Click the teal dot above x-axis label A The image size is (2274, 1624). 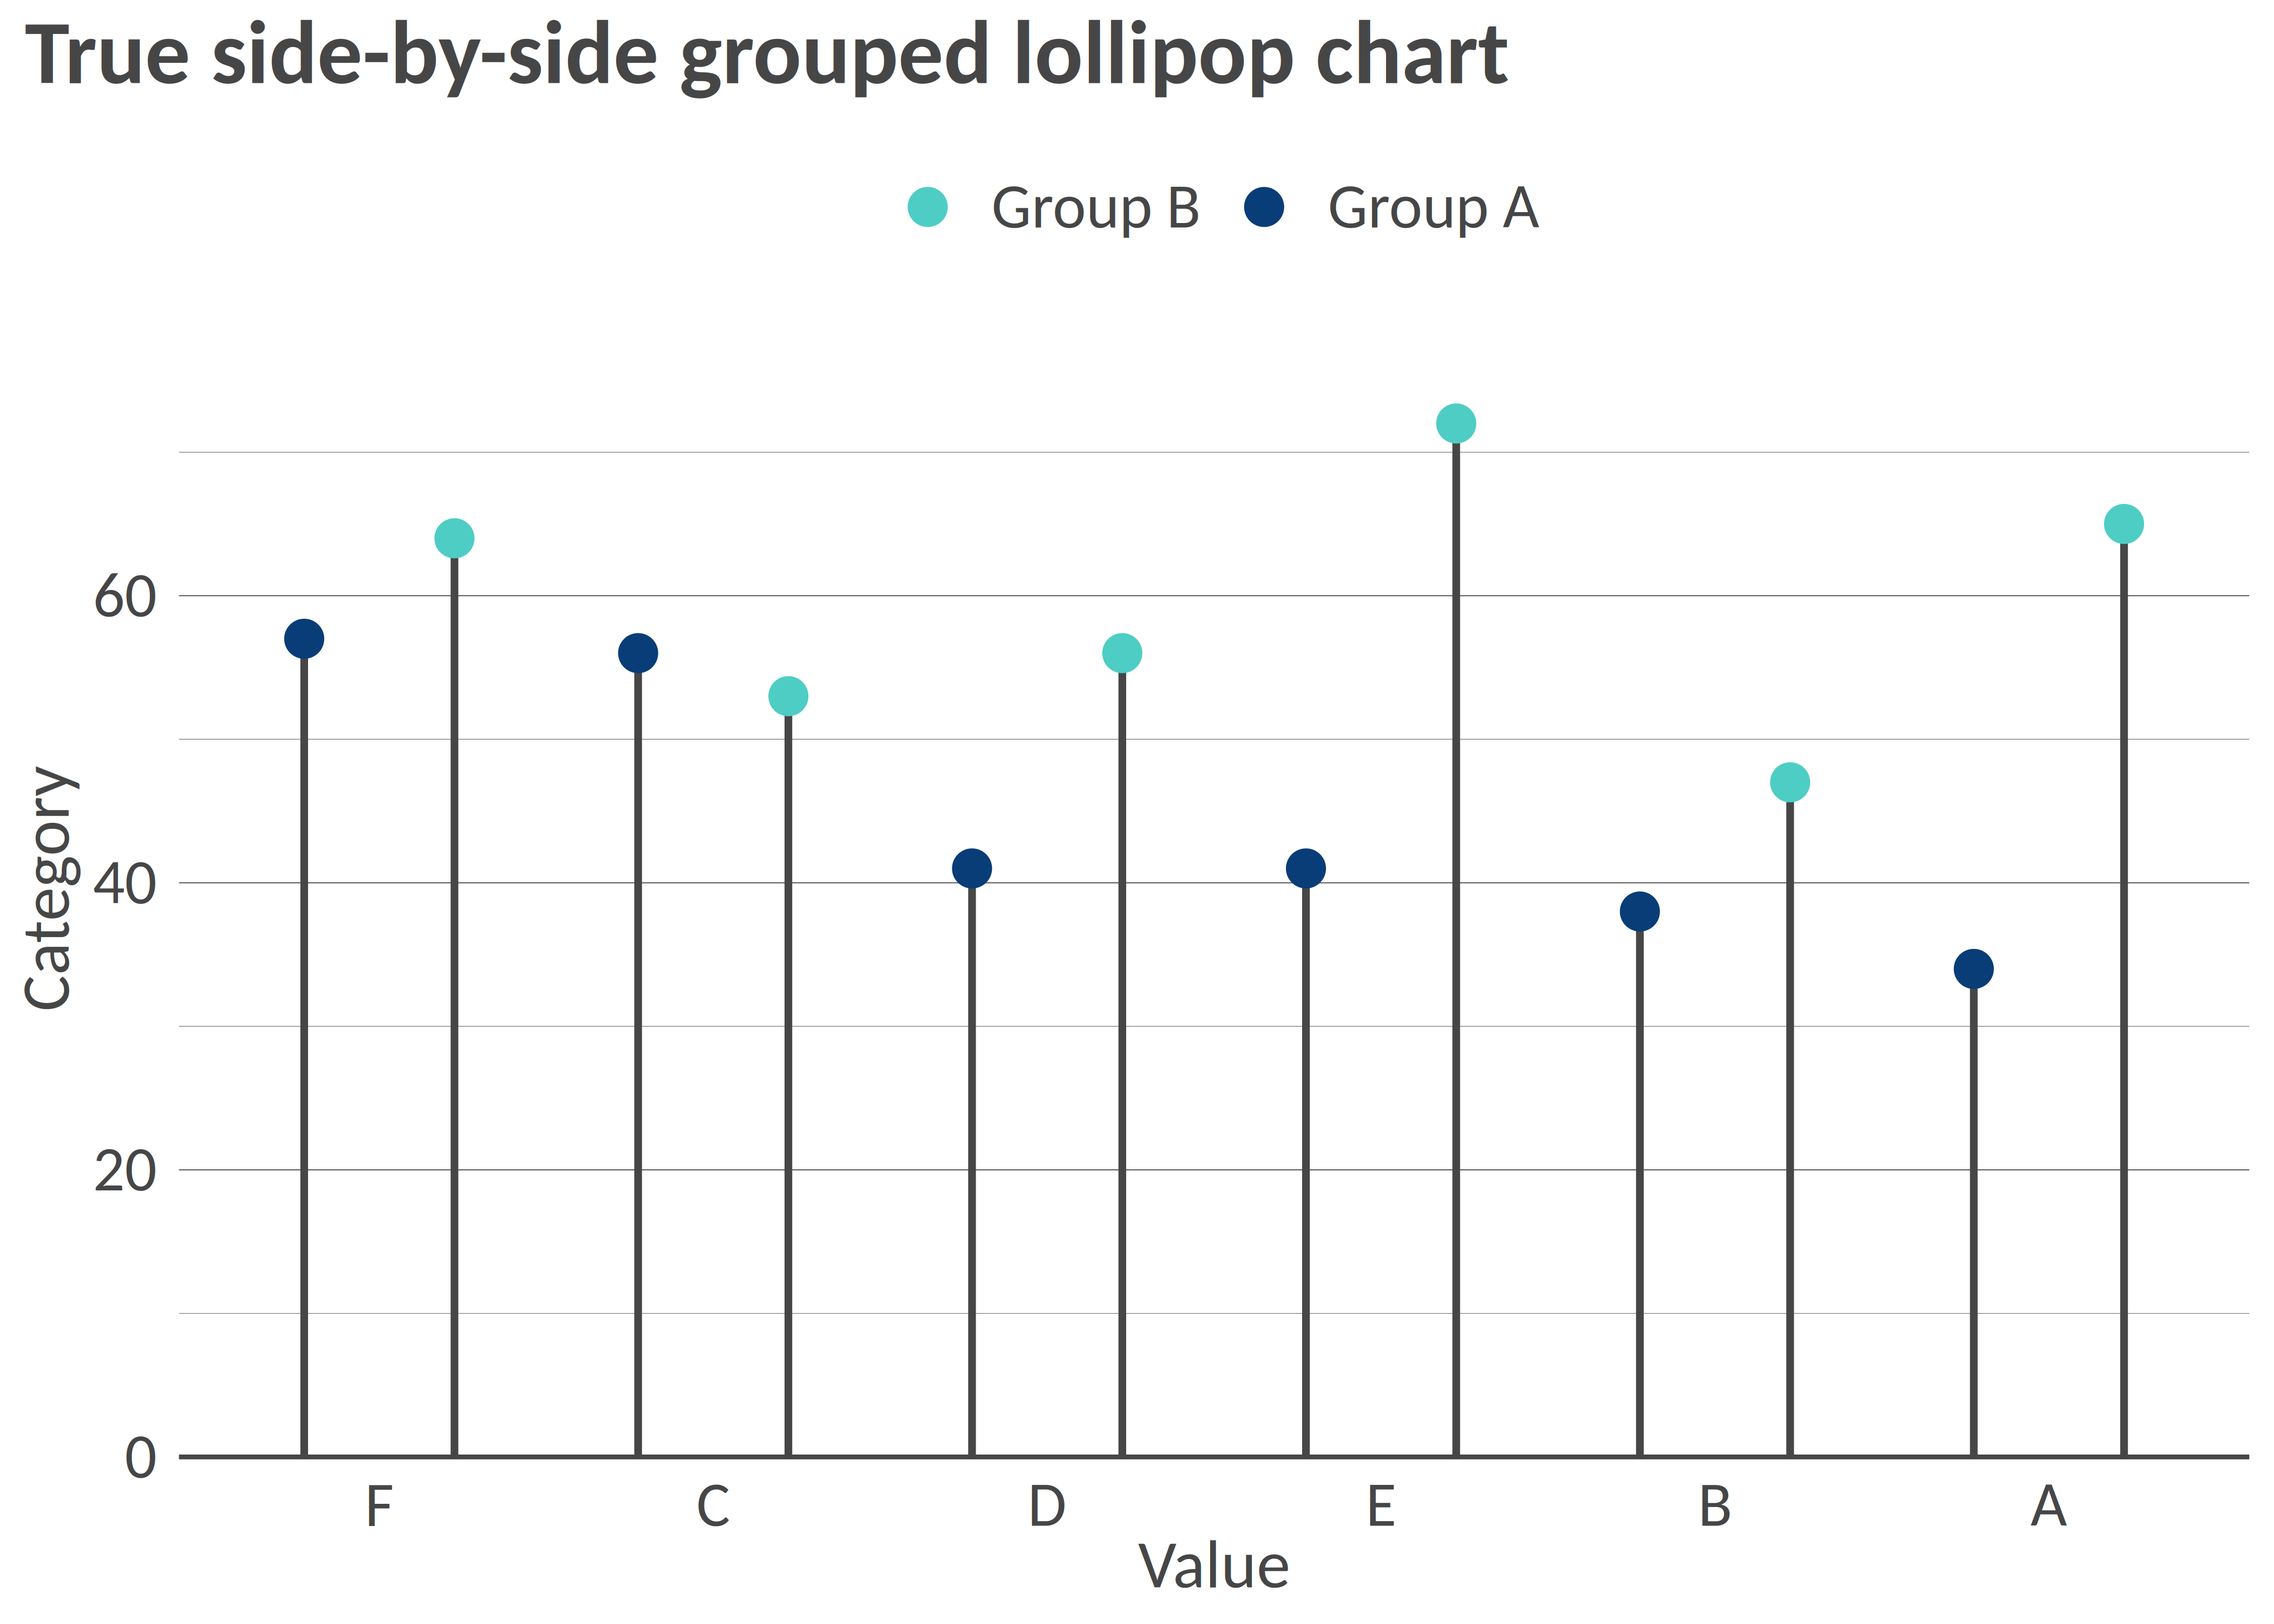[x=2124, y=524]
